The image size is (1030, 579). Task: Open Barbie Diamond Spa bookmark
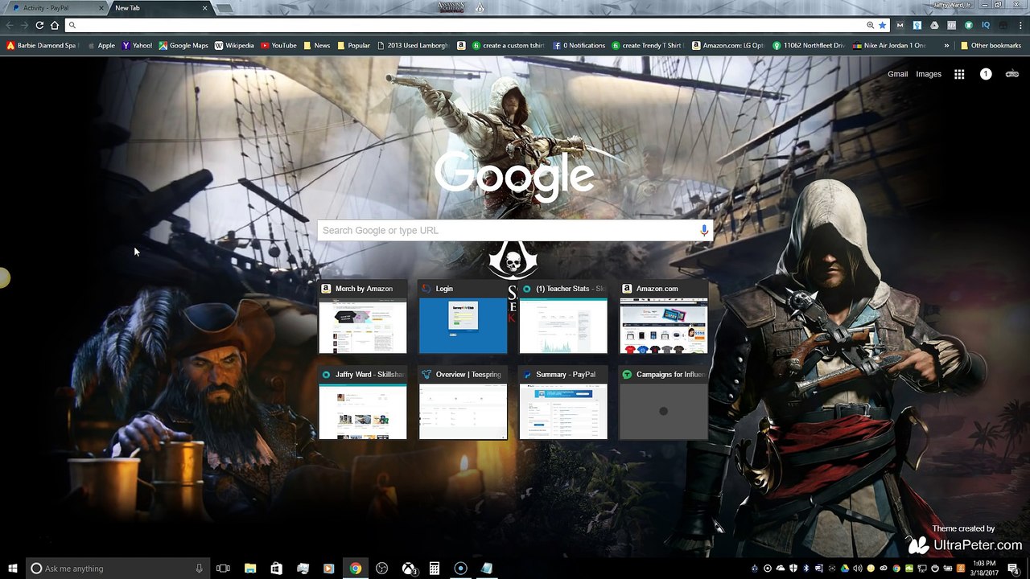point(41,45)
